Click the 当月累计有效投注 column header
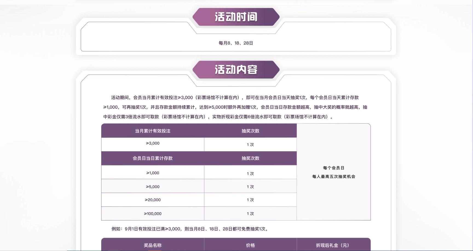This screenshot has width=473, height=251. coord(152,131)
